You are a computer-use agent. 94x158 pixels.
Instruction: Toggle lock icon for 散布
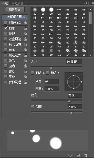pyautogui.click(x=25, y=28)
